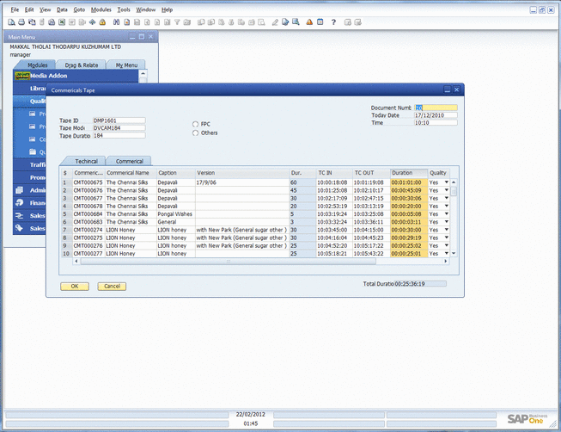561x432 pixels.
Task: Select row number 10 header in table
Action: tap(66, 254)
